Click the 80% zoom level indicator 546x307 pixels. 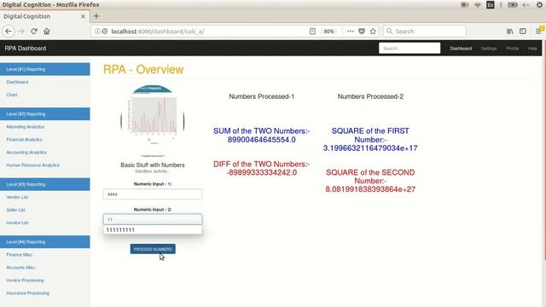tap(328, 32)
